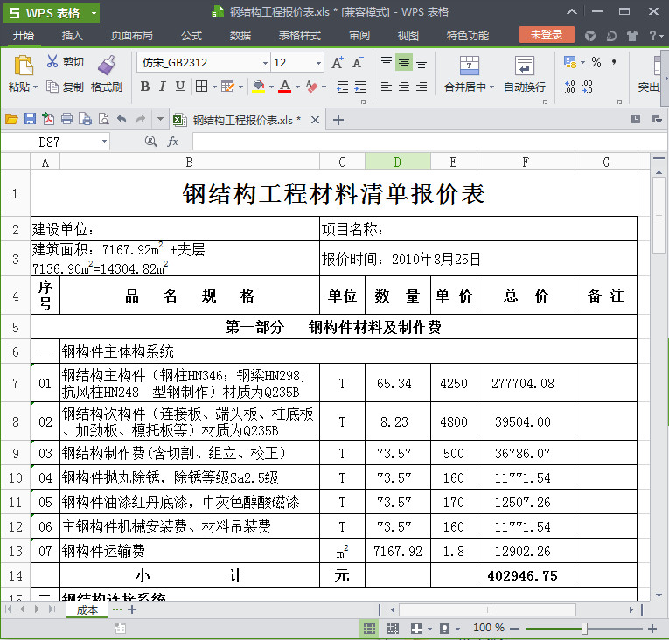Select column D header

[x=398, y=162]
